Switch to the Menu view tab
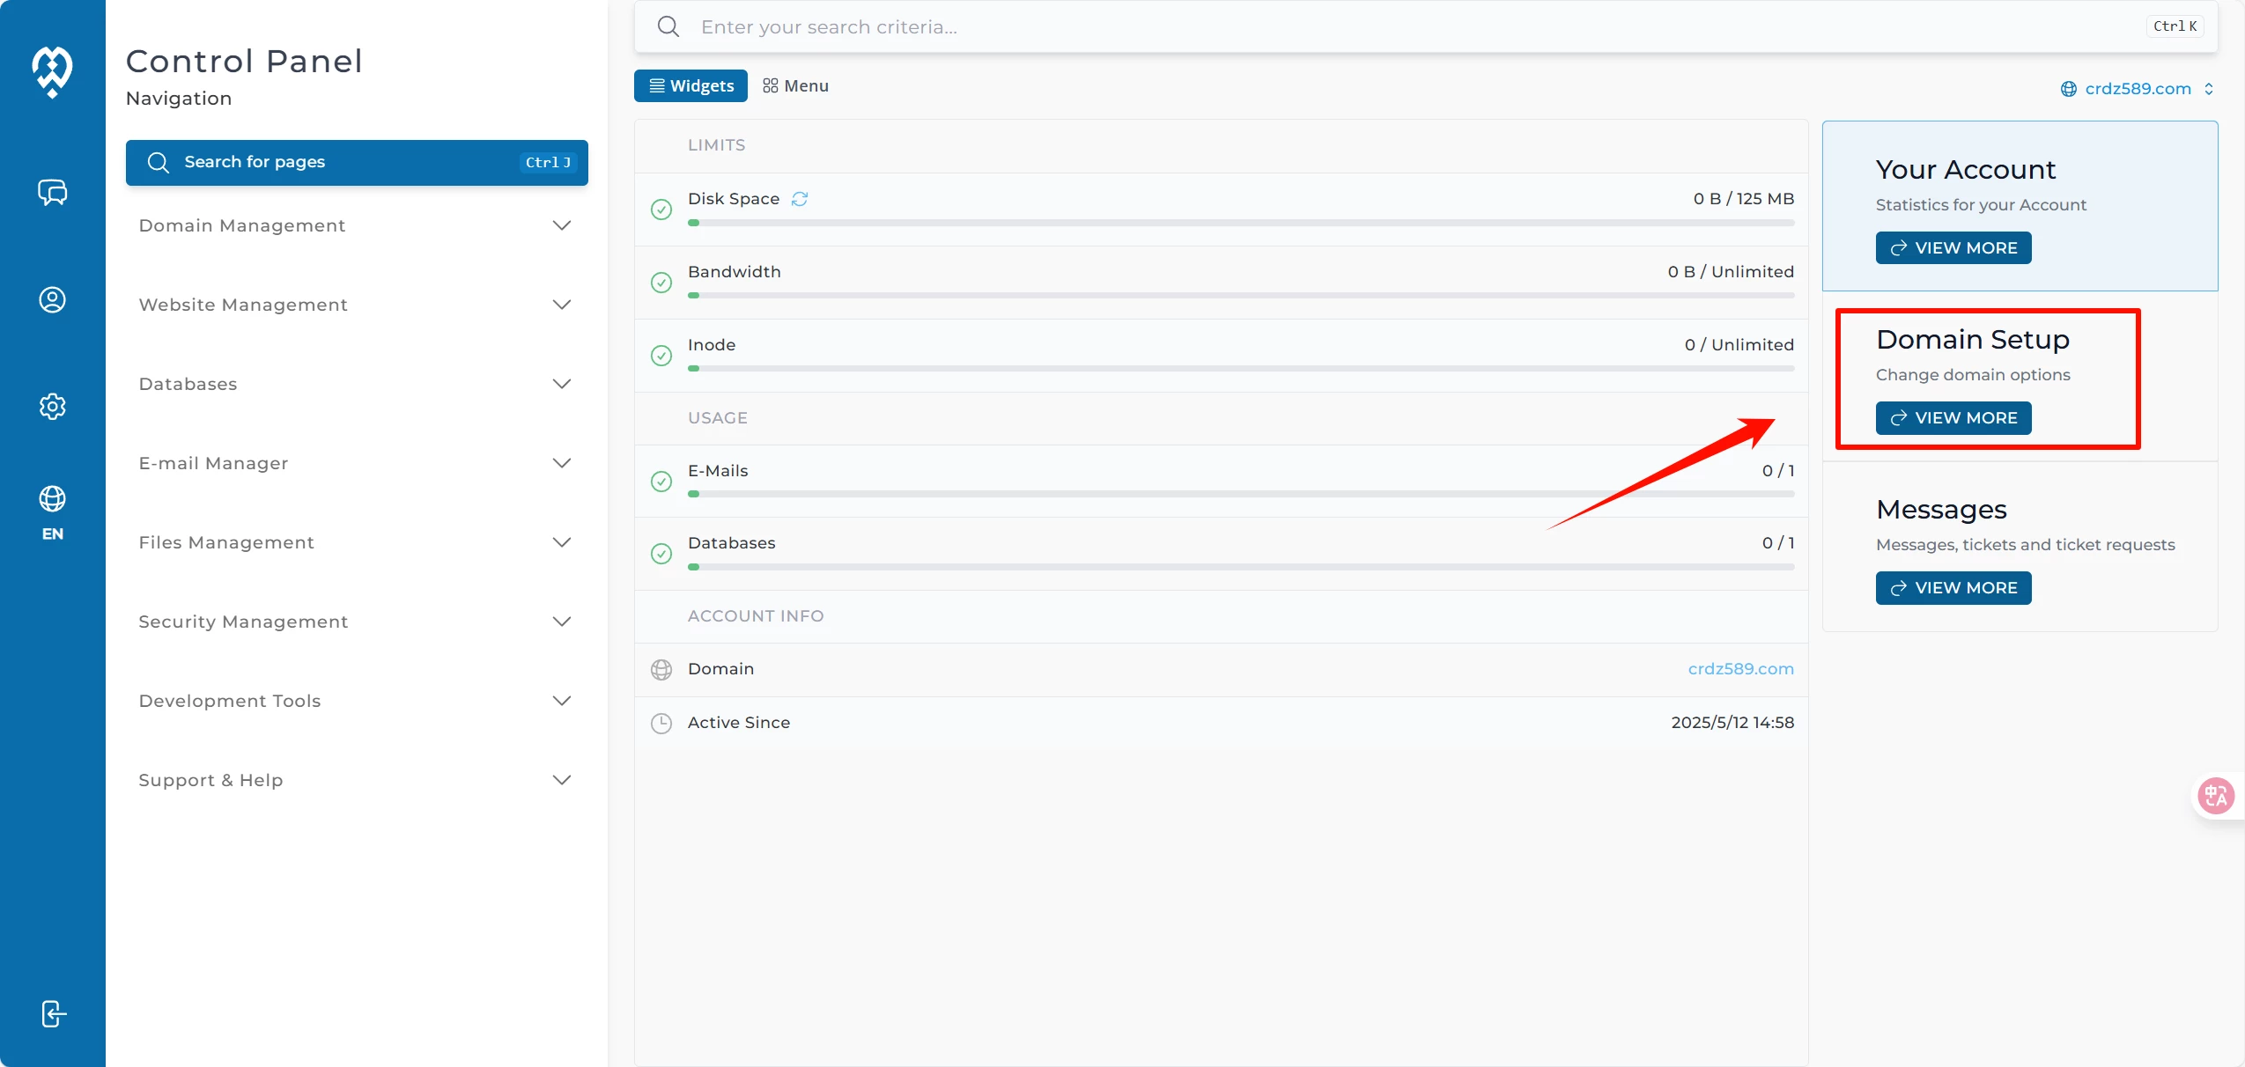Image resolution: width=2245 pixels, height=1067 pixels. (795, 85)
